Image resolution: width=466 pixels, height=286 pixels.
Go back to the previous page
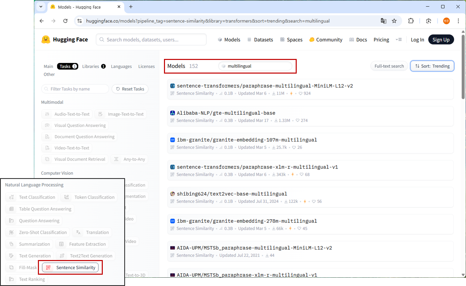click(42, 21)
